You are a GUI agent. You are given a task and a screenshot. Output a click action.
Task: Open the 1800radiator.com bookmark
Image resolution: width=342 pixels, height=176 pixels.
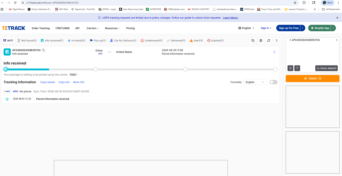(174, 9)
